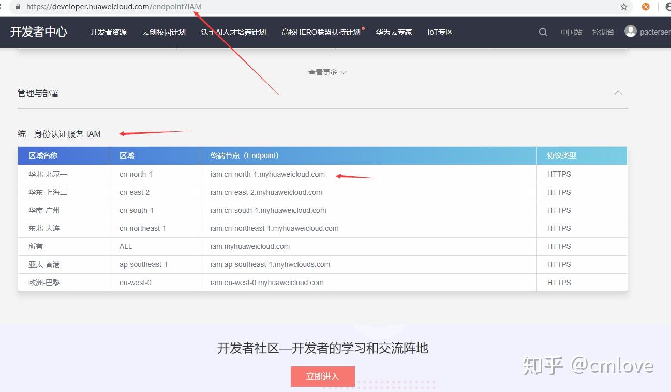Screen dimensions: 671x392
Task: Open 开发者资源 menu
Action: [109, 32]
